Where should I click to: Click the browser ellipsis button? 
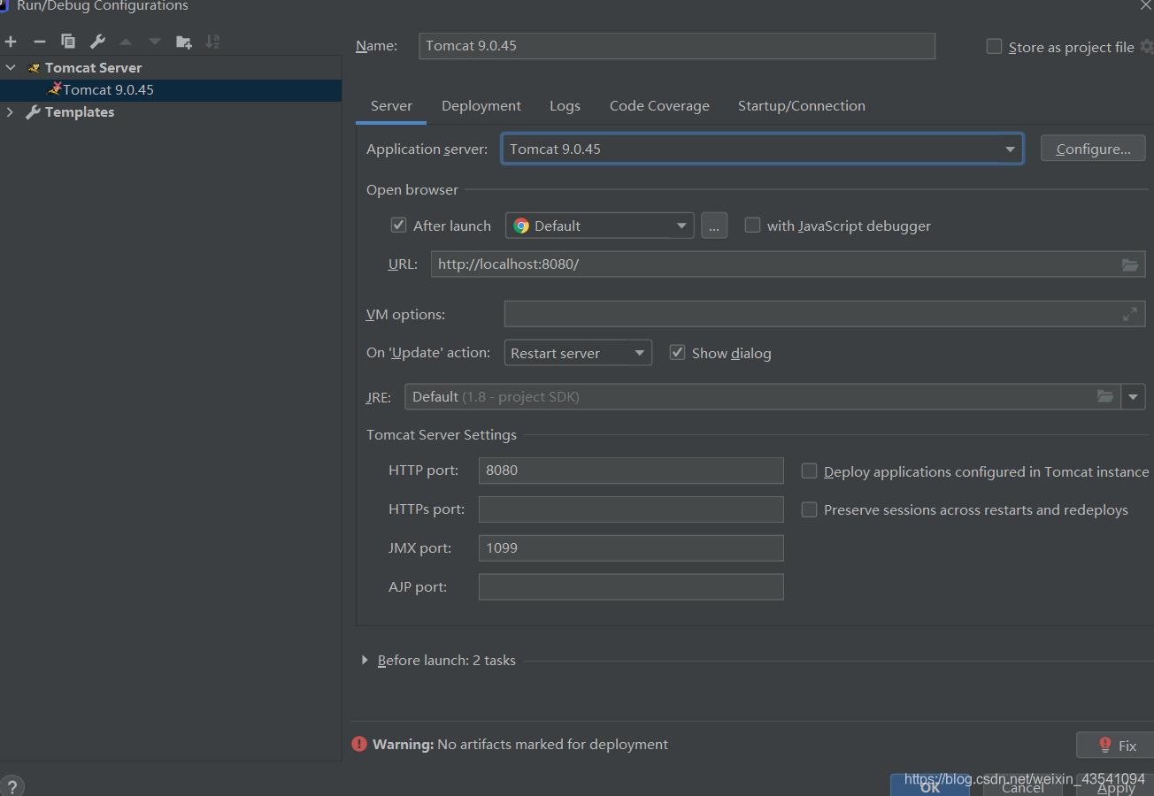click(x=714, y=226)
